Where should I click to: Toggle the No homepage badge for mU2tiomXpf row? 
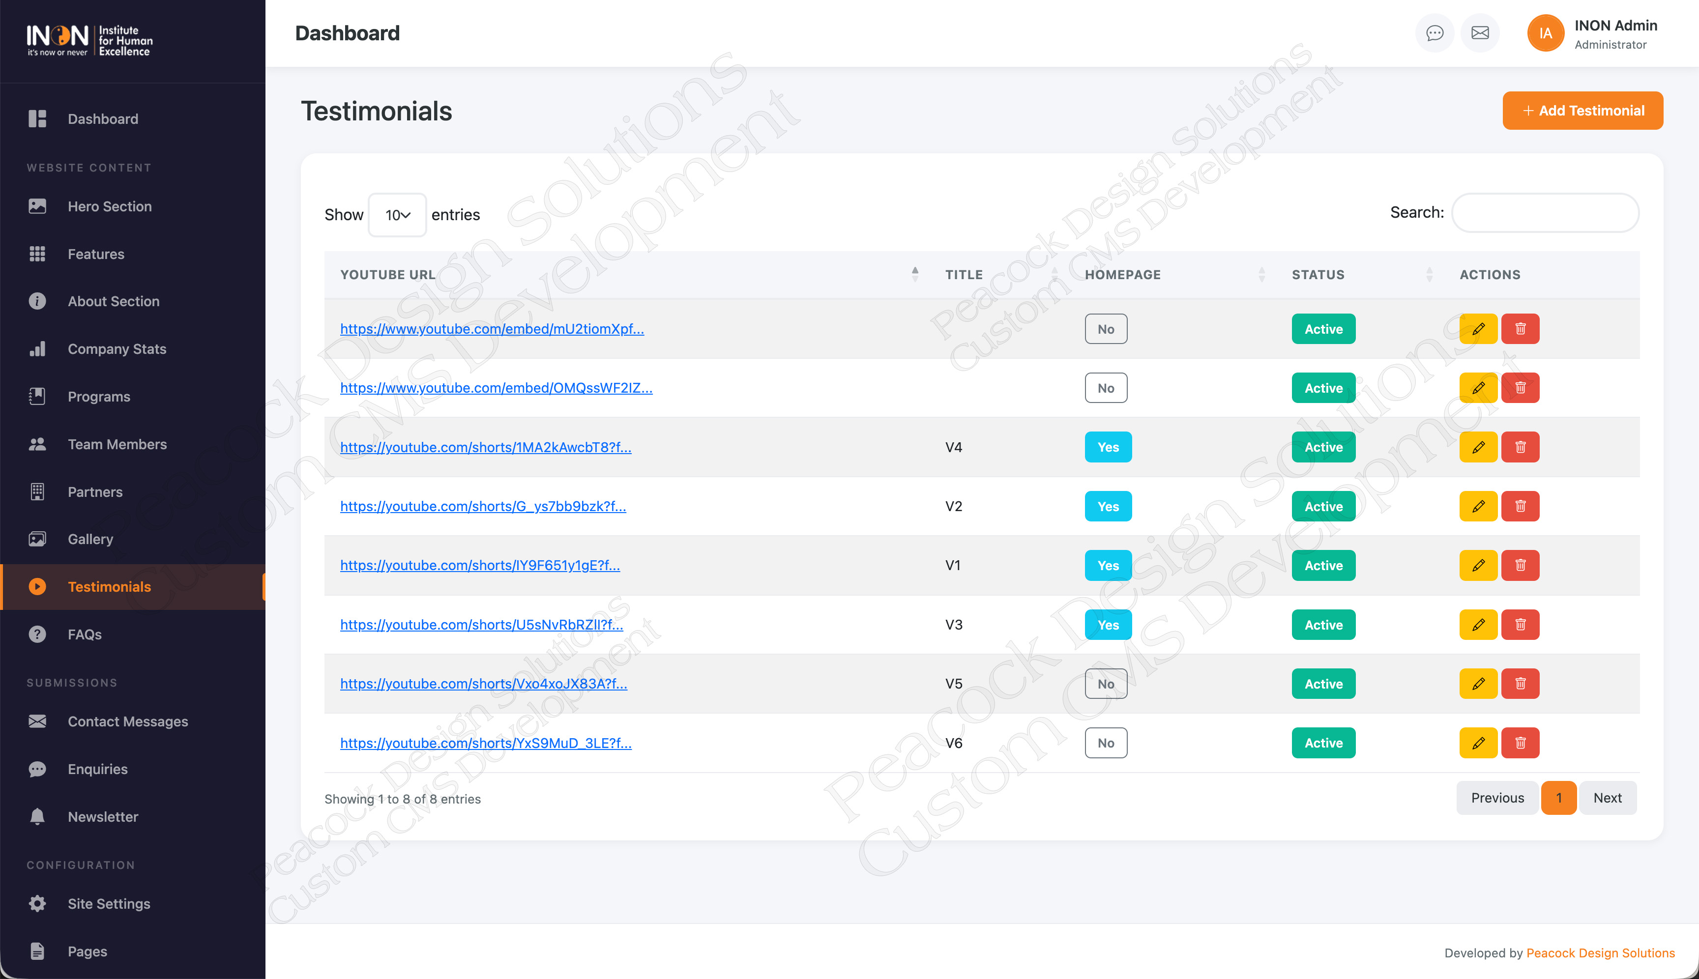coord(1106,329)
